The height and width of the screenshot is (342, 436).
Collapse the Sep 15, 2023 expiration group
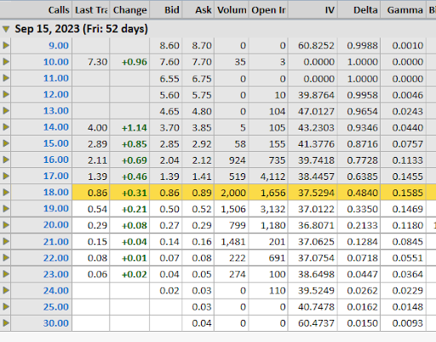click(6, 29)
